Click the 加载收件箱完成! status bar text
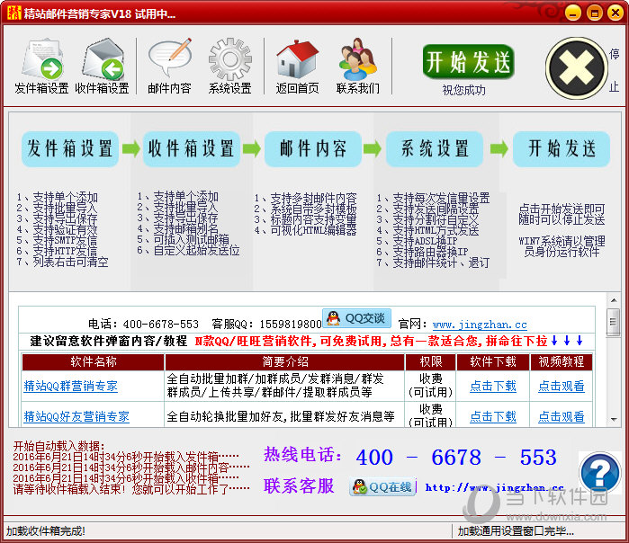Screen dimensions: 629x543 [x=45, y=531]
